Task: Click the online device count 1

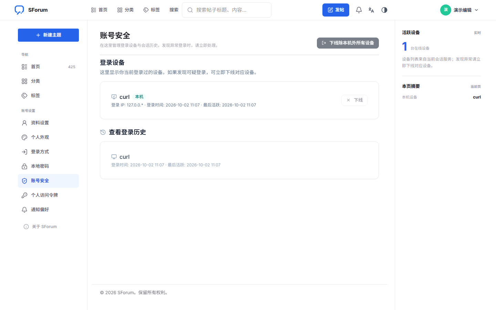Action: pos(405,46)
